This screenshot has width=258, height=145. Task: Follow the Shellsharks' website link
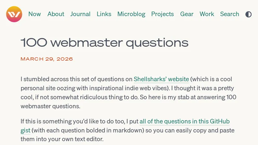(161, 79)
